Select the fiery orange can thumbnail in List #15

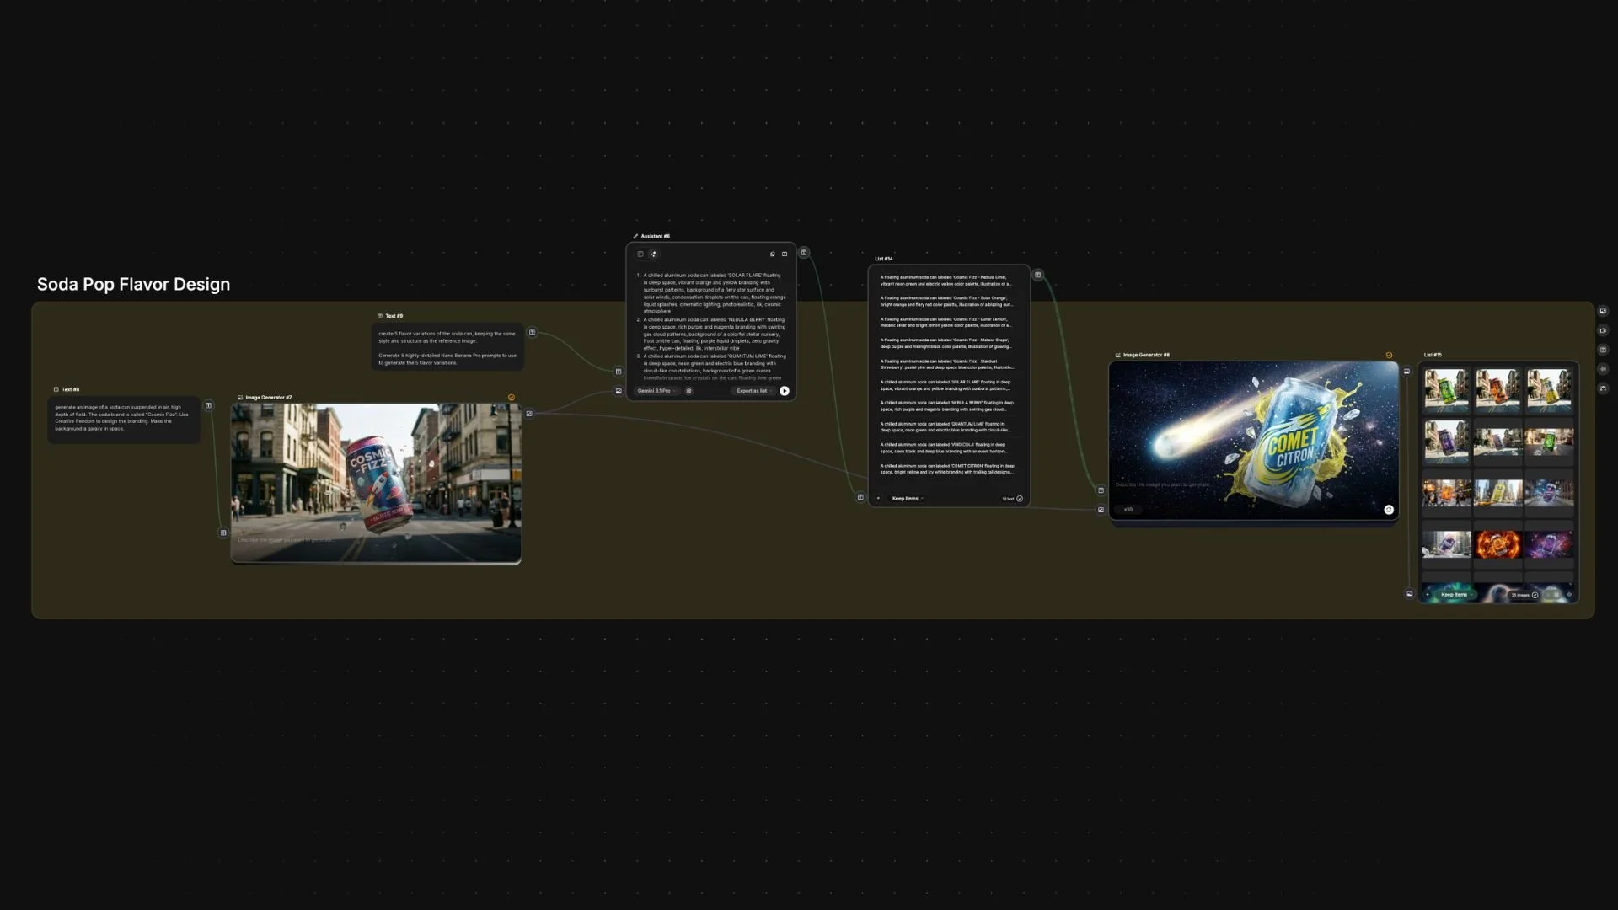(x=1497, y=544)
